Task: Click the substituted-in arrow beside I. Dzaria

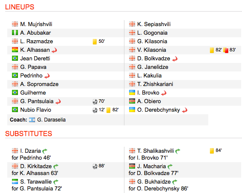Action: (x=45, y=151)
